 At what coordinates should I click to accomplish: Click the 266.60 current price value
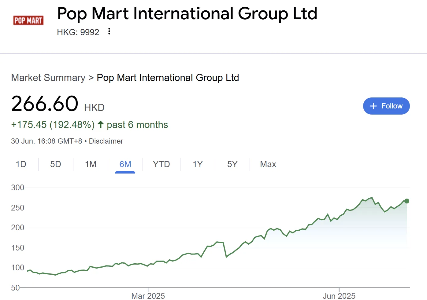tap(45, 104)
